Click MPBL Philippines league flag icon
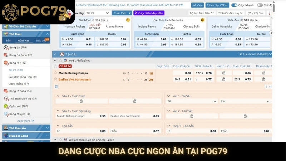Viewport: 286px width, 161px height. click(x=65, y=60)
